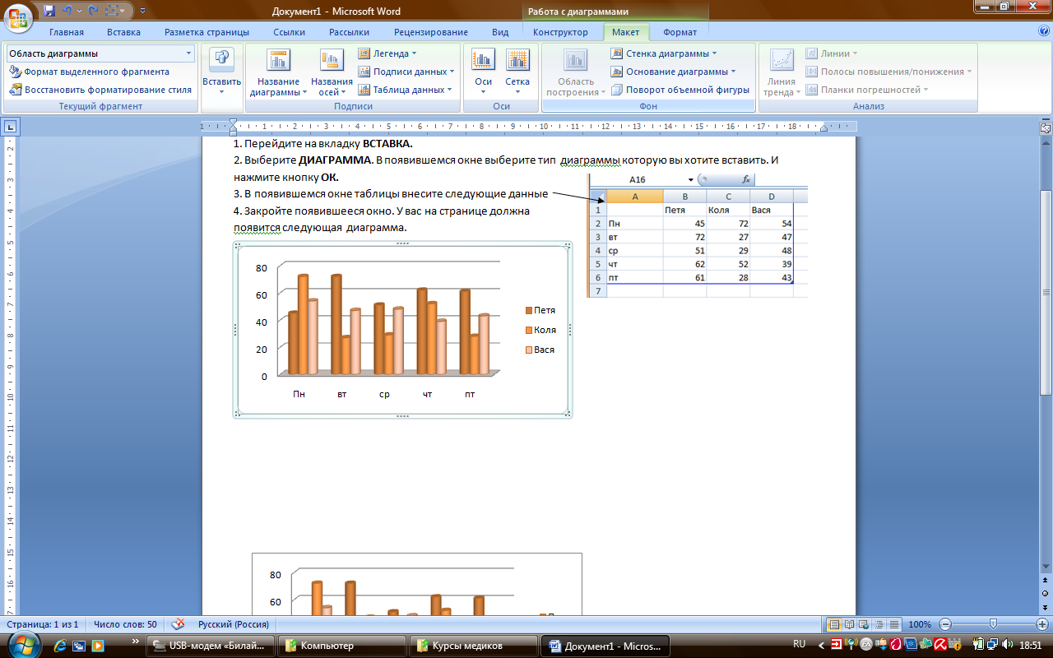Open the Quick Access toolbar customize arrow
The height and width of the screenshot is (658, 1053).
[142, 11]
